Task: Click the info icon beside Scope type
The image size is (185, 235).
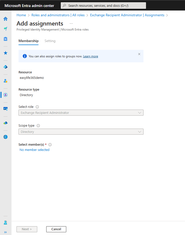Action: pos(38,126)
